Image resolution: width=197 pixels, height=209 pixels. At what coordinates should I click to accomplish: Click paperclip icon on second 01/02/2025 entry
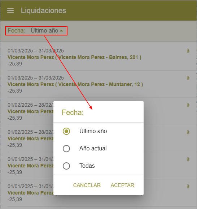(188, 132)
